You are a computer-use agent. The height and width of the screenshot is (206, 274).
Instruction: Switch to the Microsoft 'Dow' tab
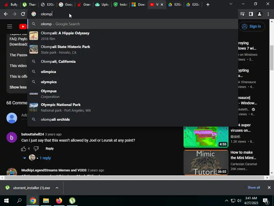[x=139, y=5]
